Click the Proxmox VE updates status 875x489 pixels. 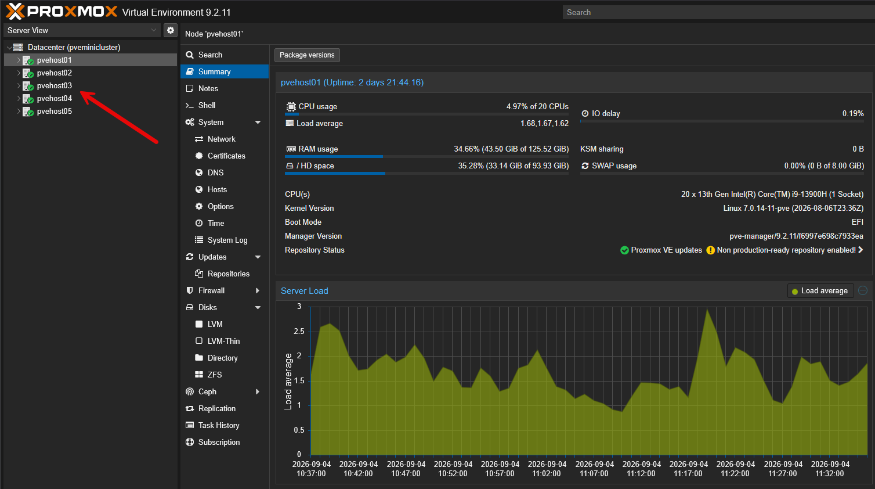(x=661, y=250)
